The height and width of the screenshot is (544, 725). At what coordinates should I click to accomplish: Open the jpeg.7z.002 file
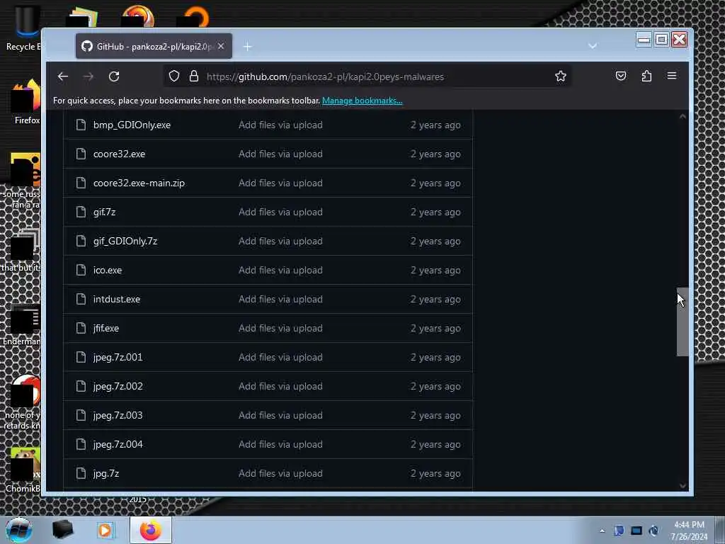[x=118, y=386]
